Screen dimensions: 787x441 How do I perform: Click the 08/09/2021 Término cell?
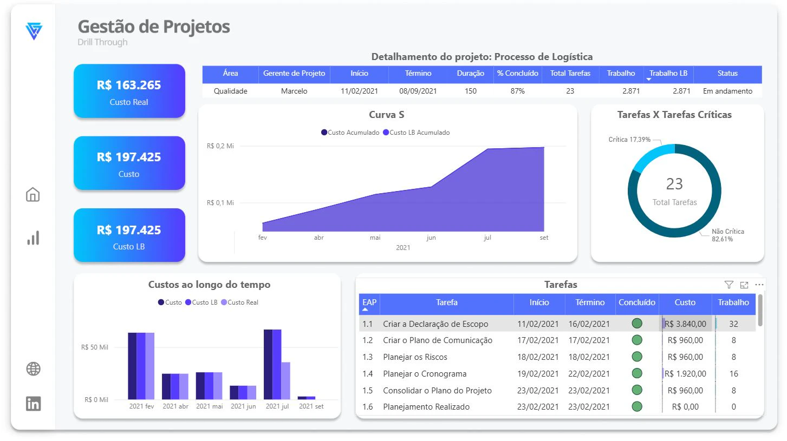418,91
